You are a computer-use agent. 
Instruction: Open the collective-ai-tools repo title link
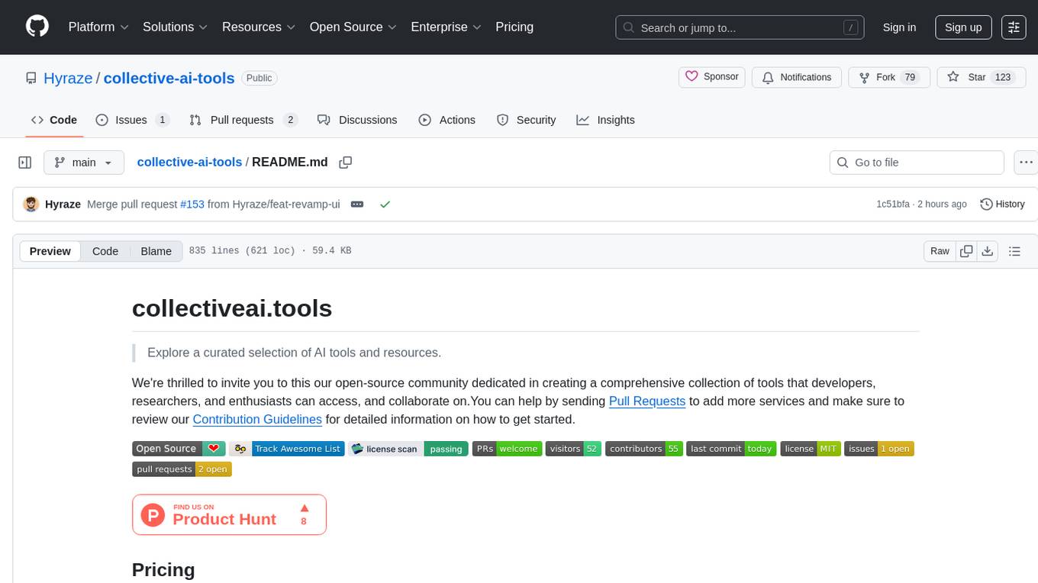(169, 78)
